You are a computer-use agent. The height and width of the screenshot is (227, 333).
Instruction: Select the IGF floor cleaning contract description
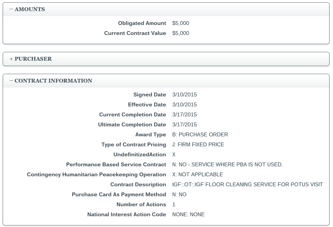[x=247, y=184]
